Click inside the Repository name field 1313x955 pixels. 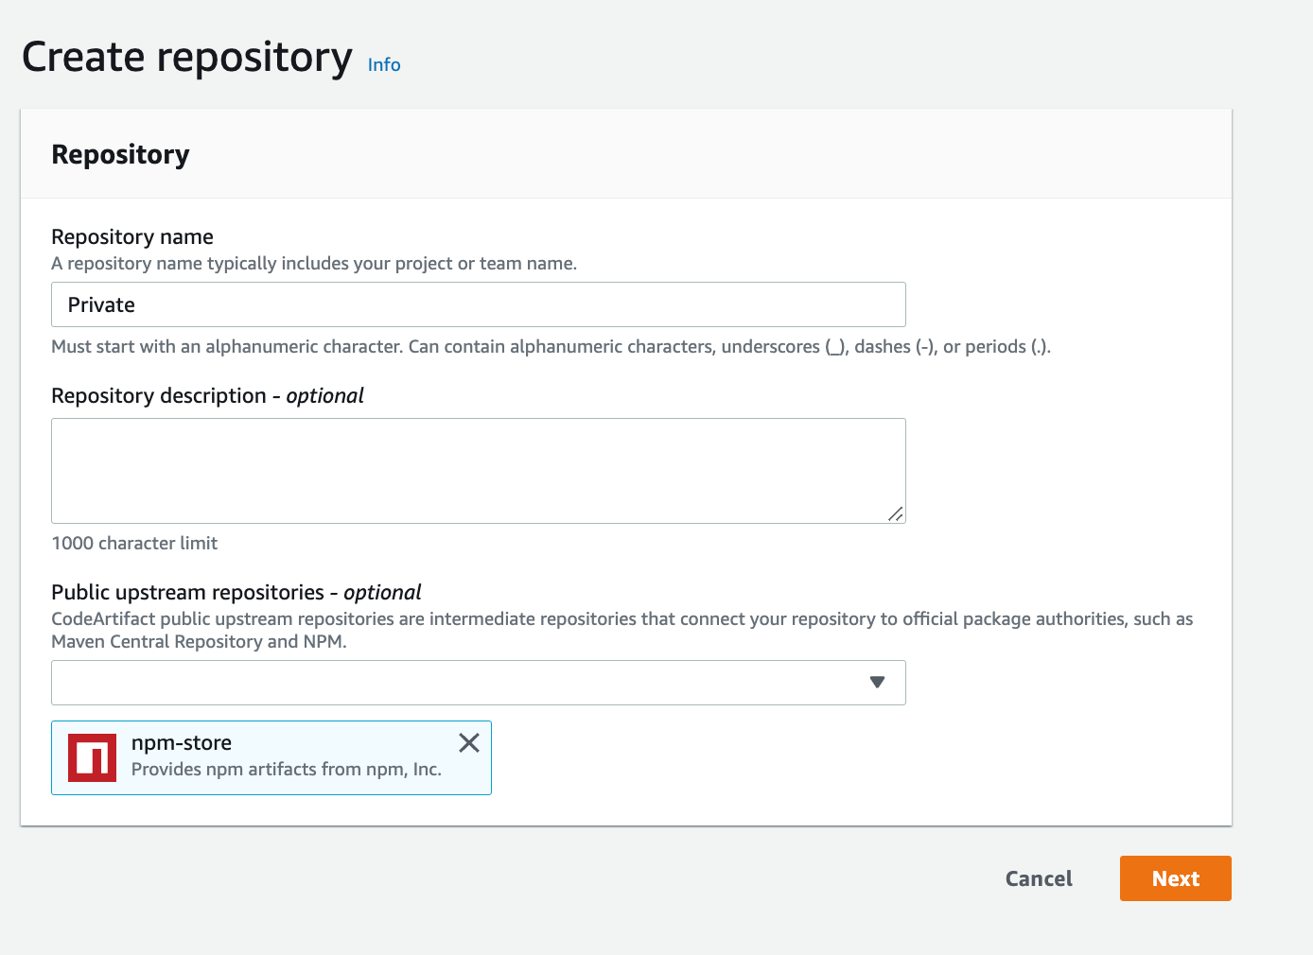click(x=478, y=304)
